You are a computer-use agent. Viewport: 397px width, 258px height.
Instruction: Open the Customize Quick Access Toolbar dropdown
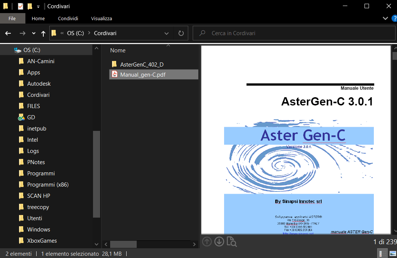tap(38, 7)
